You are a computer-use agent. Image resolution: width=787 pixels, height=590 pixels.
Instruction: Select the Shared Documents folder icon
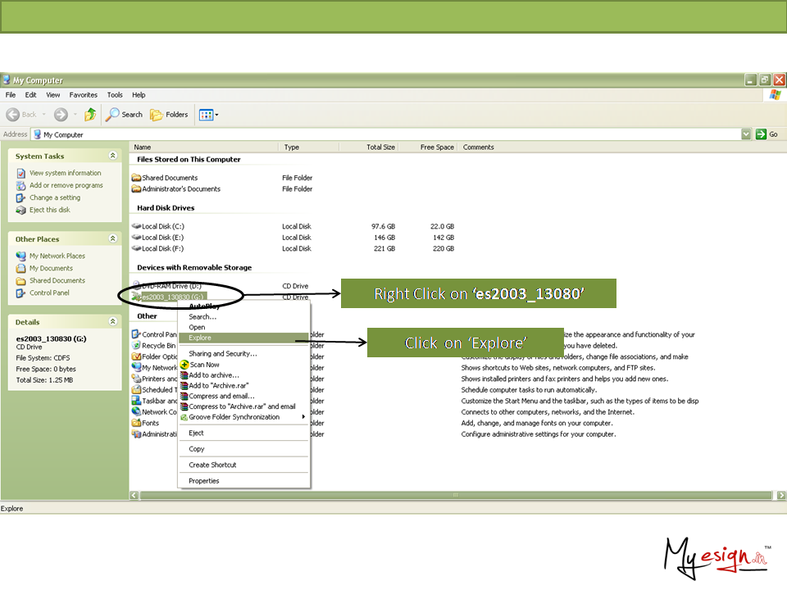(136, 178)
